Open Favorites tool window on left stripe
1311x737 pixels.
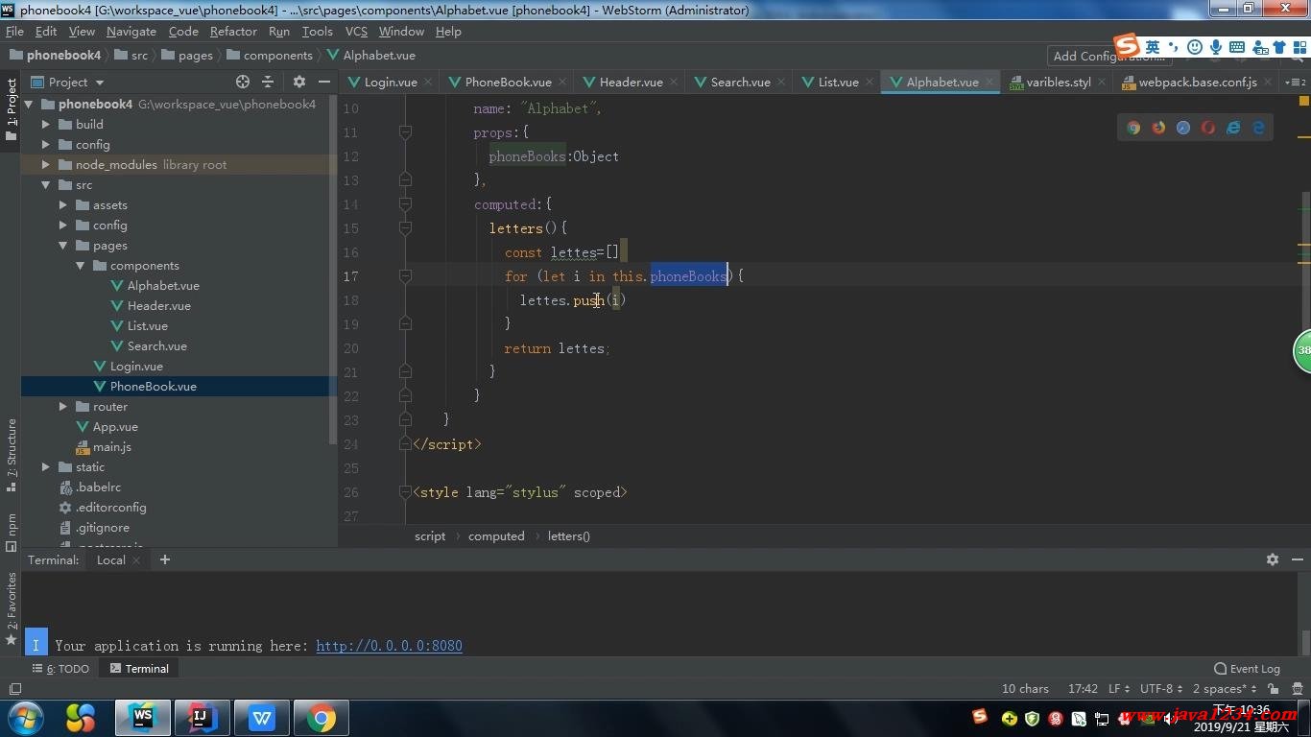coord(12,608)
